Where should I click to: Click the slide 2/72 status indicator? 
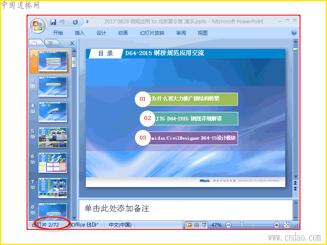coord(45,225)
